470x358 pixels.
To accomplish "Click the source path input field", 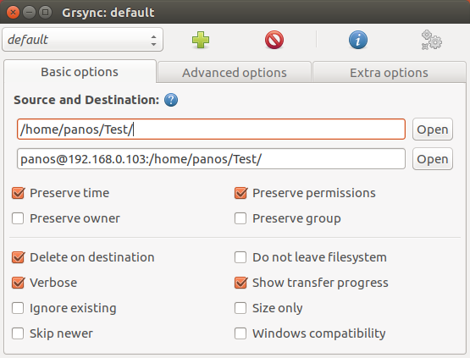I will (x=212, y=129).
